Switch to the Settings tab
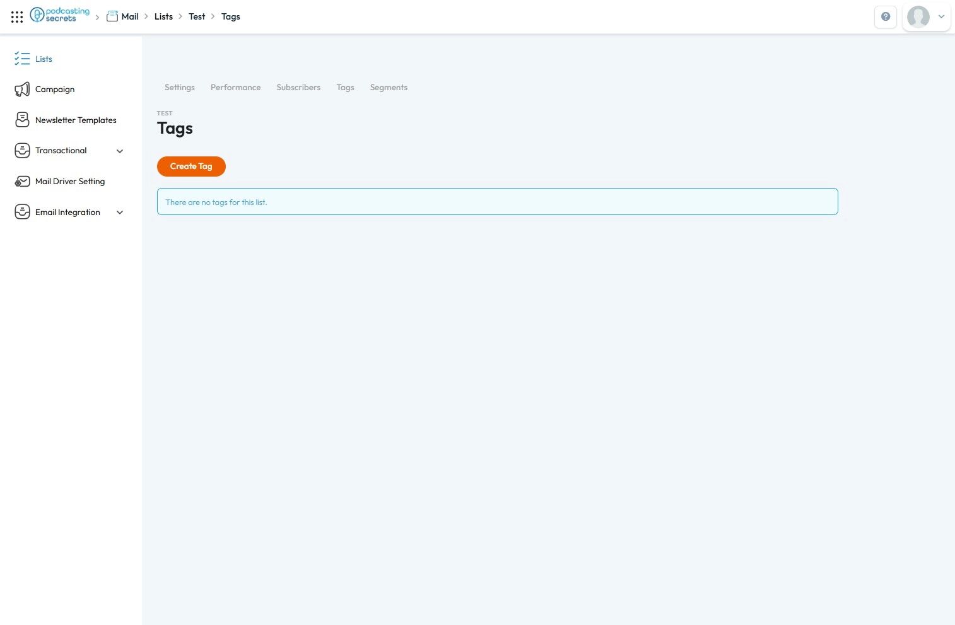The width and height of the screenshot is (955, 625). pyautogui.click(x=180, y=88)
